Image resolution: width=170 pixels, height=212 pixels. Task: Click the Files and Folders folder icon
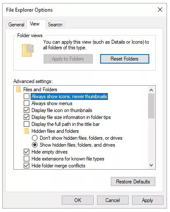click(18, 90)
